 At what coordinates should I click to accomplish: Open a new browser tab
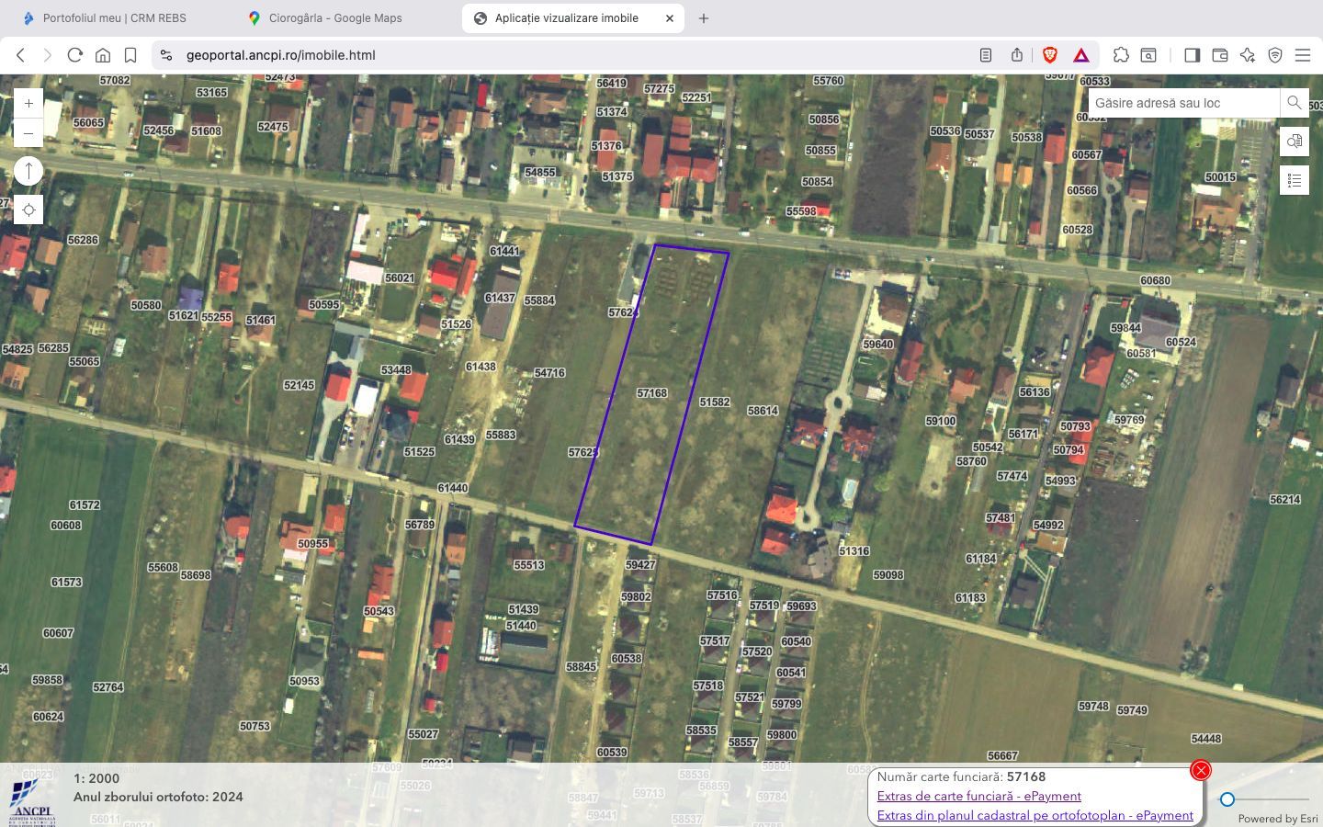703,17
